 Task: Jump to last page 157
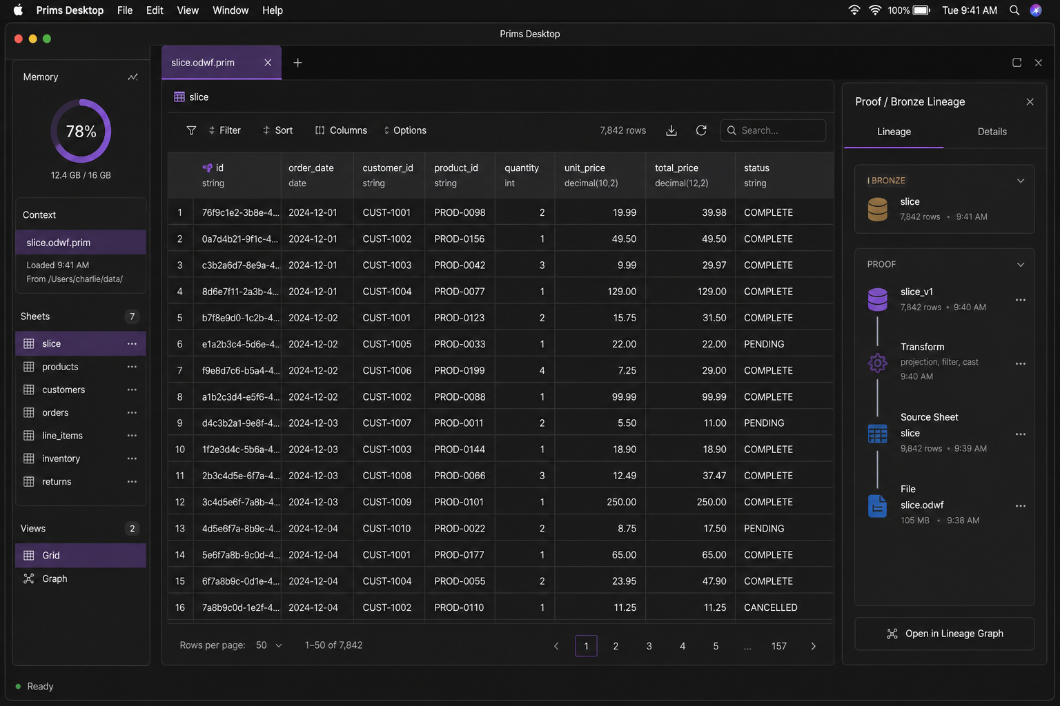pyautogui.click(x=779, y=646)
